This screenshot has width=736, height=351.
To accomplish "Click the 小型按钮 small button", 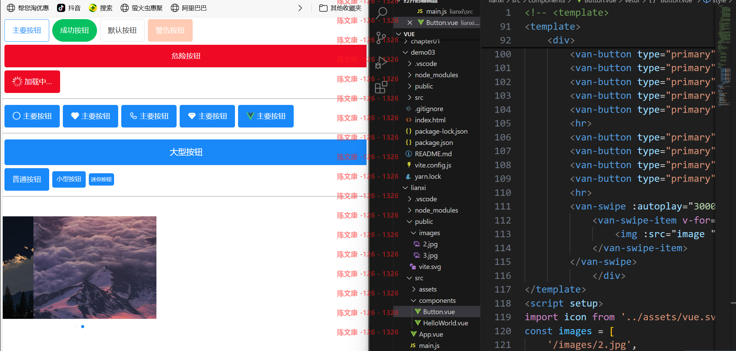I will click(x=69, y=179).
